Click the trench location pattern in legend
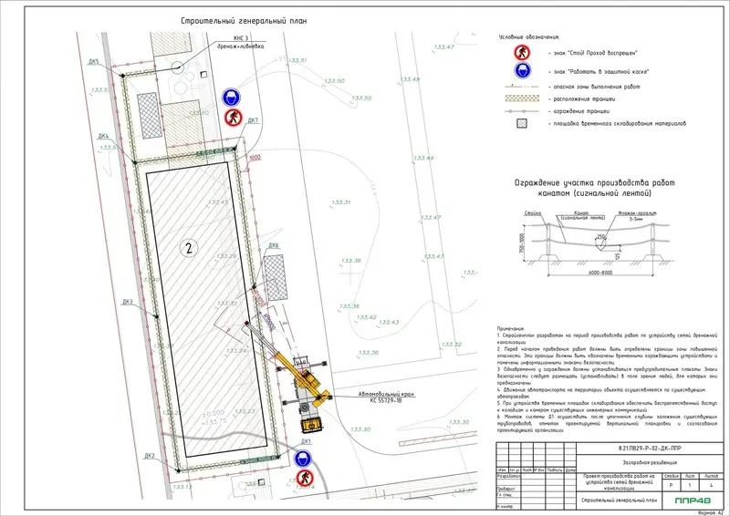The image size is (730, 516). [x=519, y=96]
